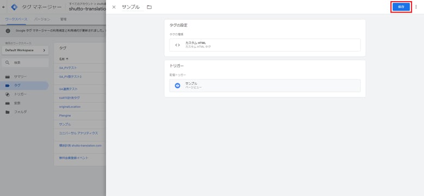
Task: Open the ユニバーサル アナリティクス tag link
Action: pos(78,133)
